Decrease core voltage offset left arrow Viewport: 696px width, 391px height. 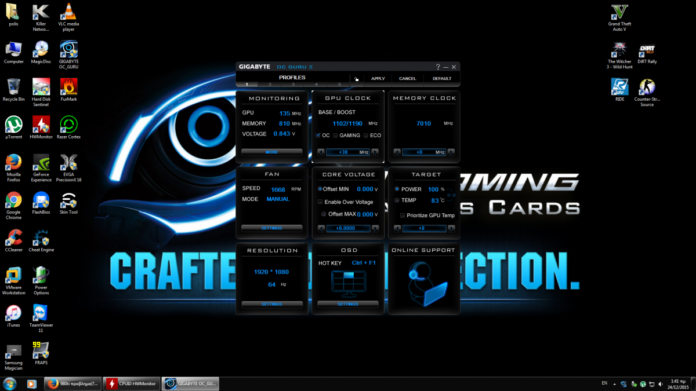point(321,228)
